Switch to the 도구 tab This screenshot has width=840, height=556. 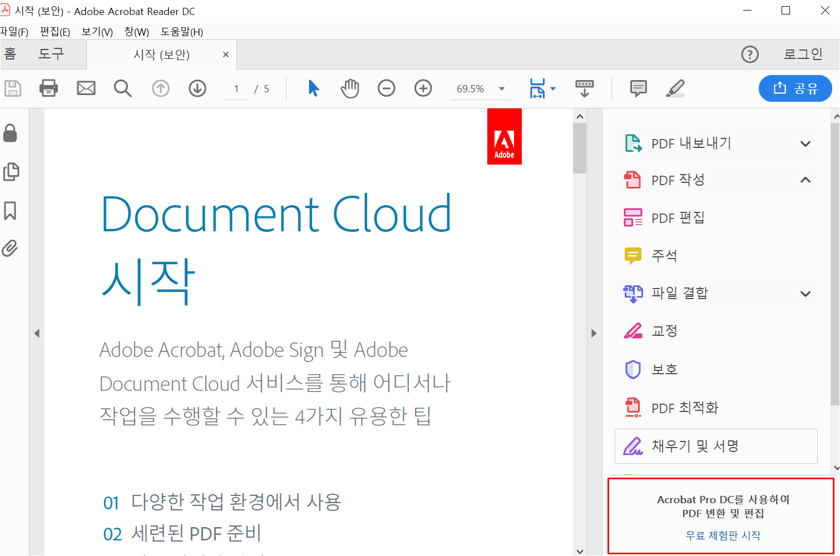51,54
